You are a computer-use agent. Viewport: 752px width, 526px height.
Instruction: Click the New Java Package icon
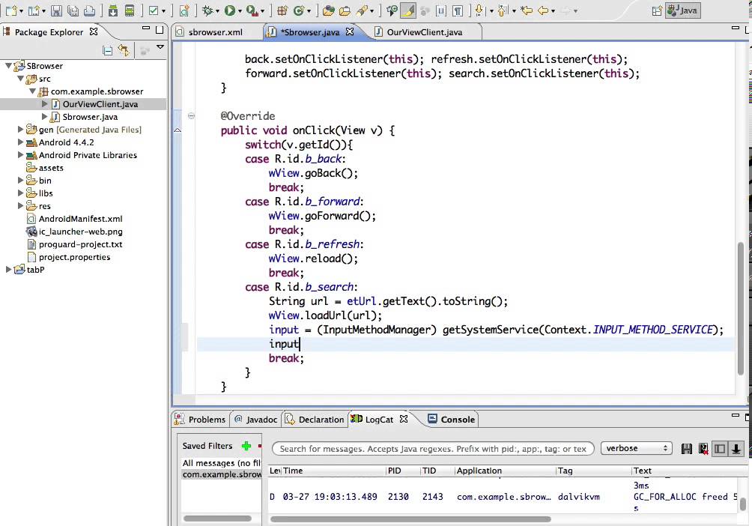tap(282, 10)
